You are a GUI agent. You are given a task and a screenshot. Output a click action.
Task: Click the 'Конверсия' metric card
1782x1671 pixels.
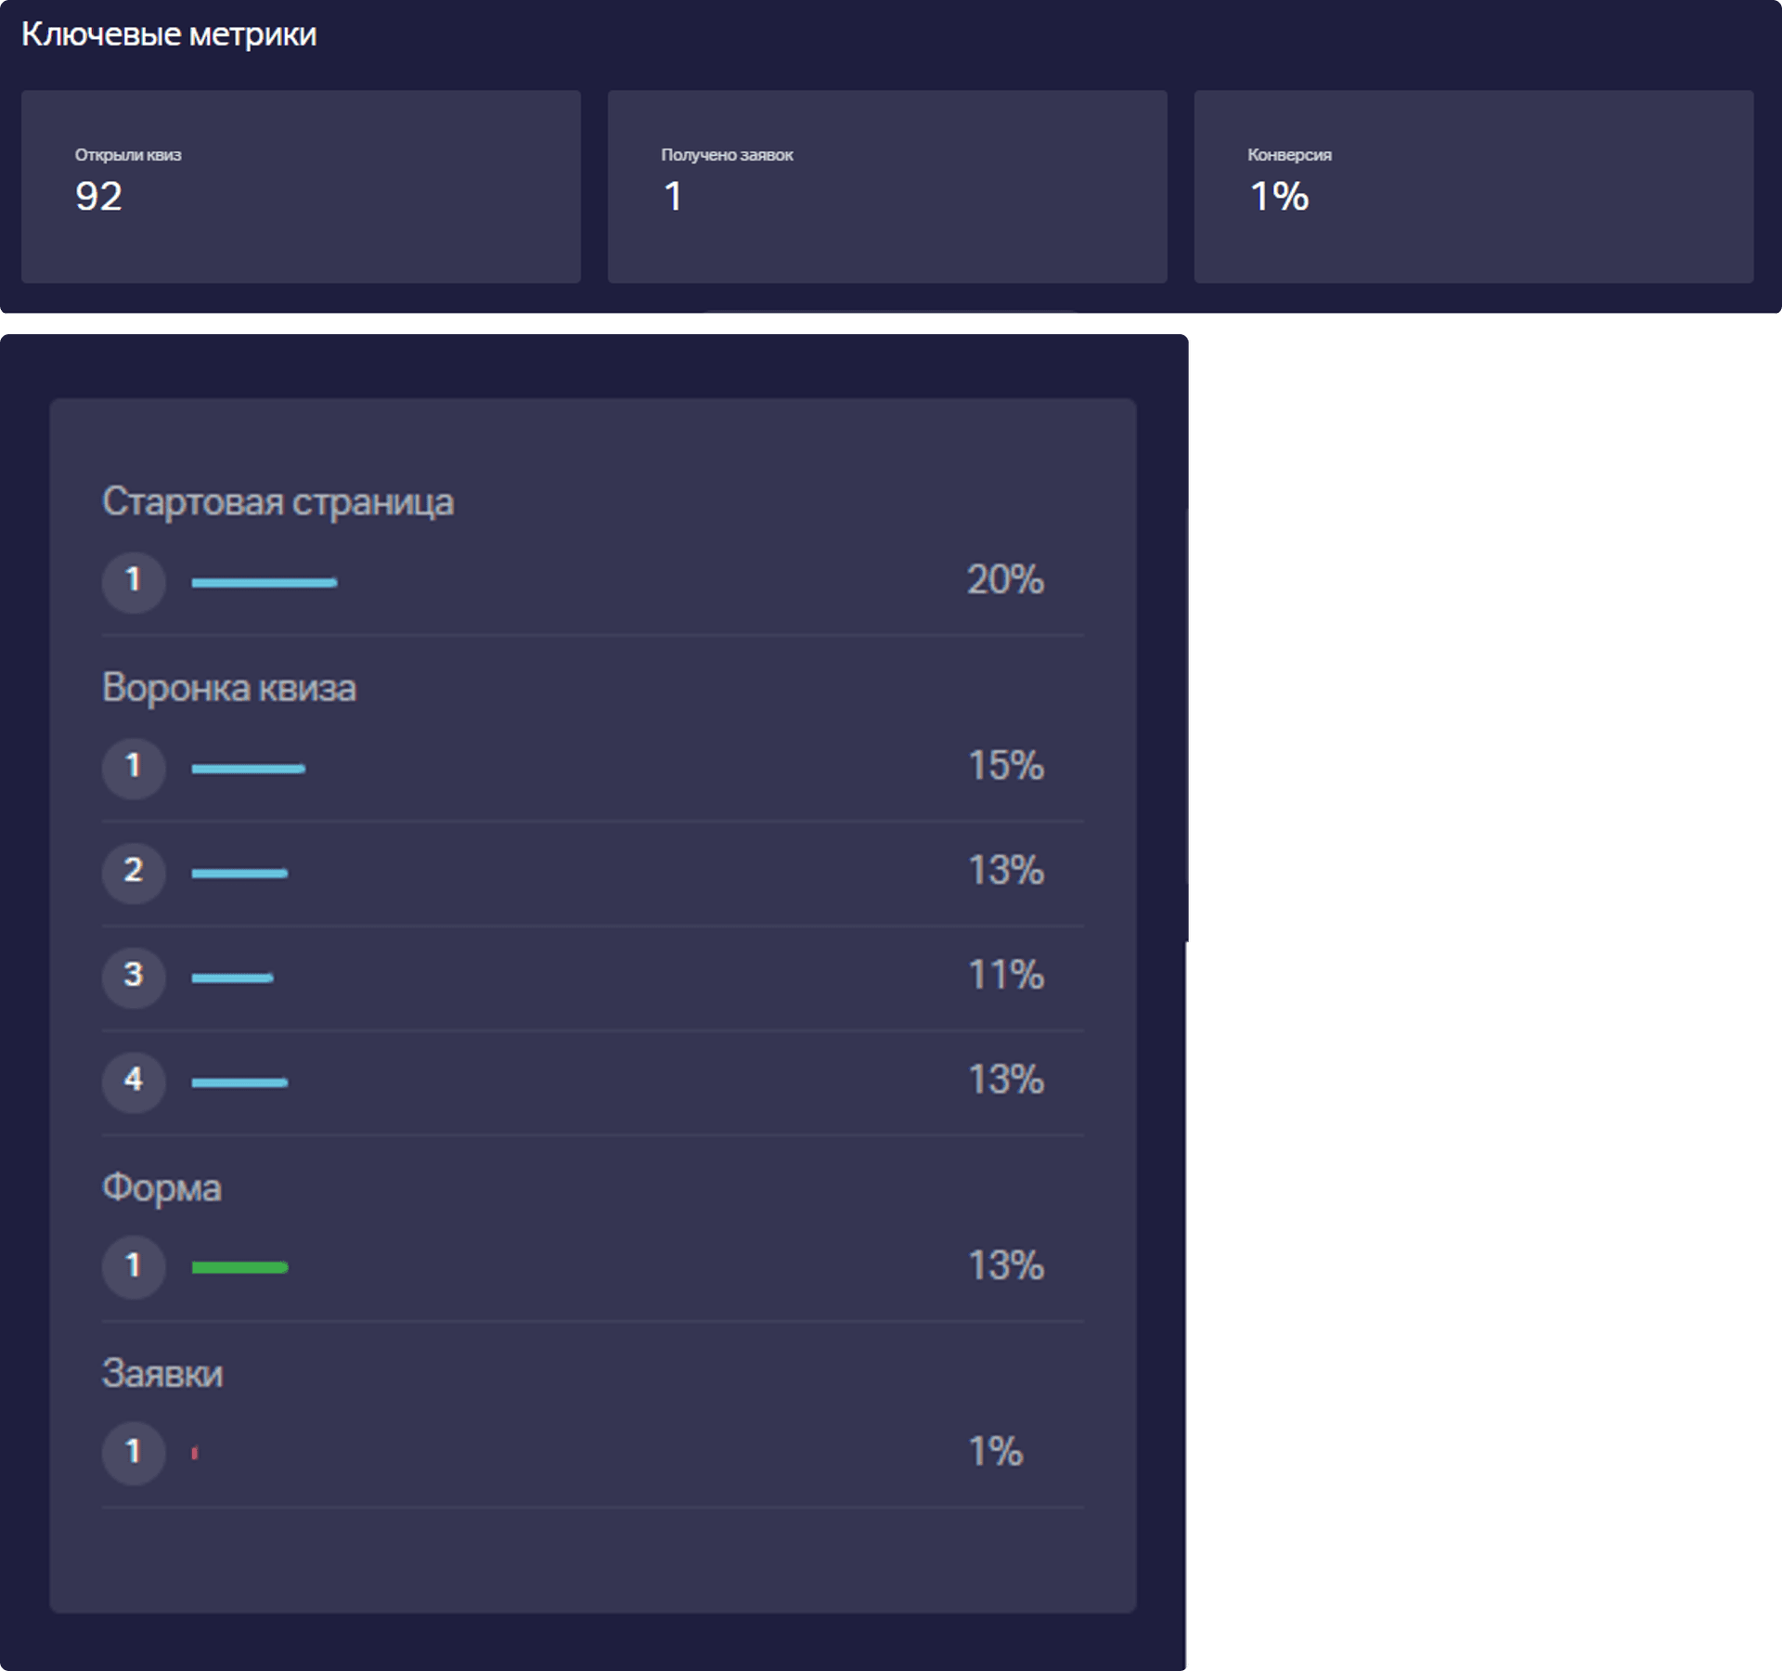tap(1473, 186)
